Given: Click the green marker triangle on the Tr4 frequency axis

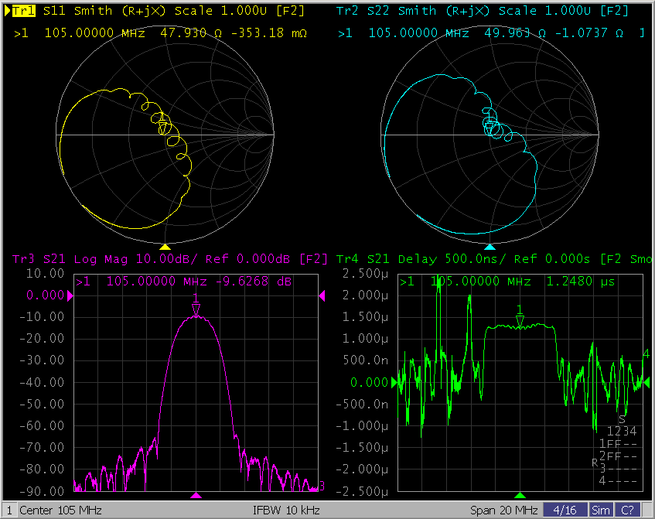Looking at the screenshot, I should coord(520,495).
